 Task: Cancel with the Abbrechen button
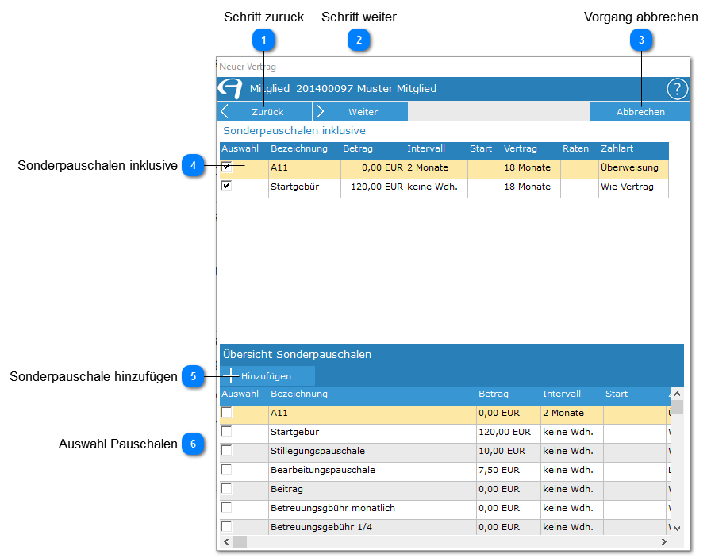[640, 112]
